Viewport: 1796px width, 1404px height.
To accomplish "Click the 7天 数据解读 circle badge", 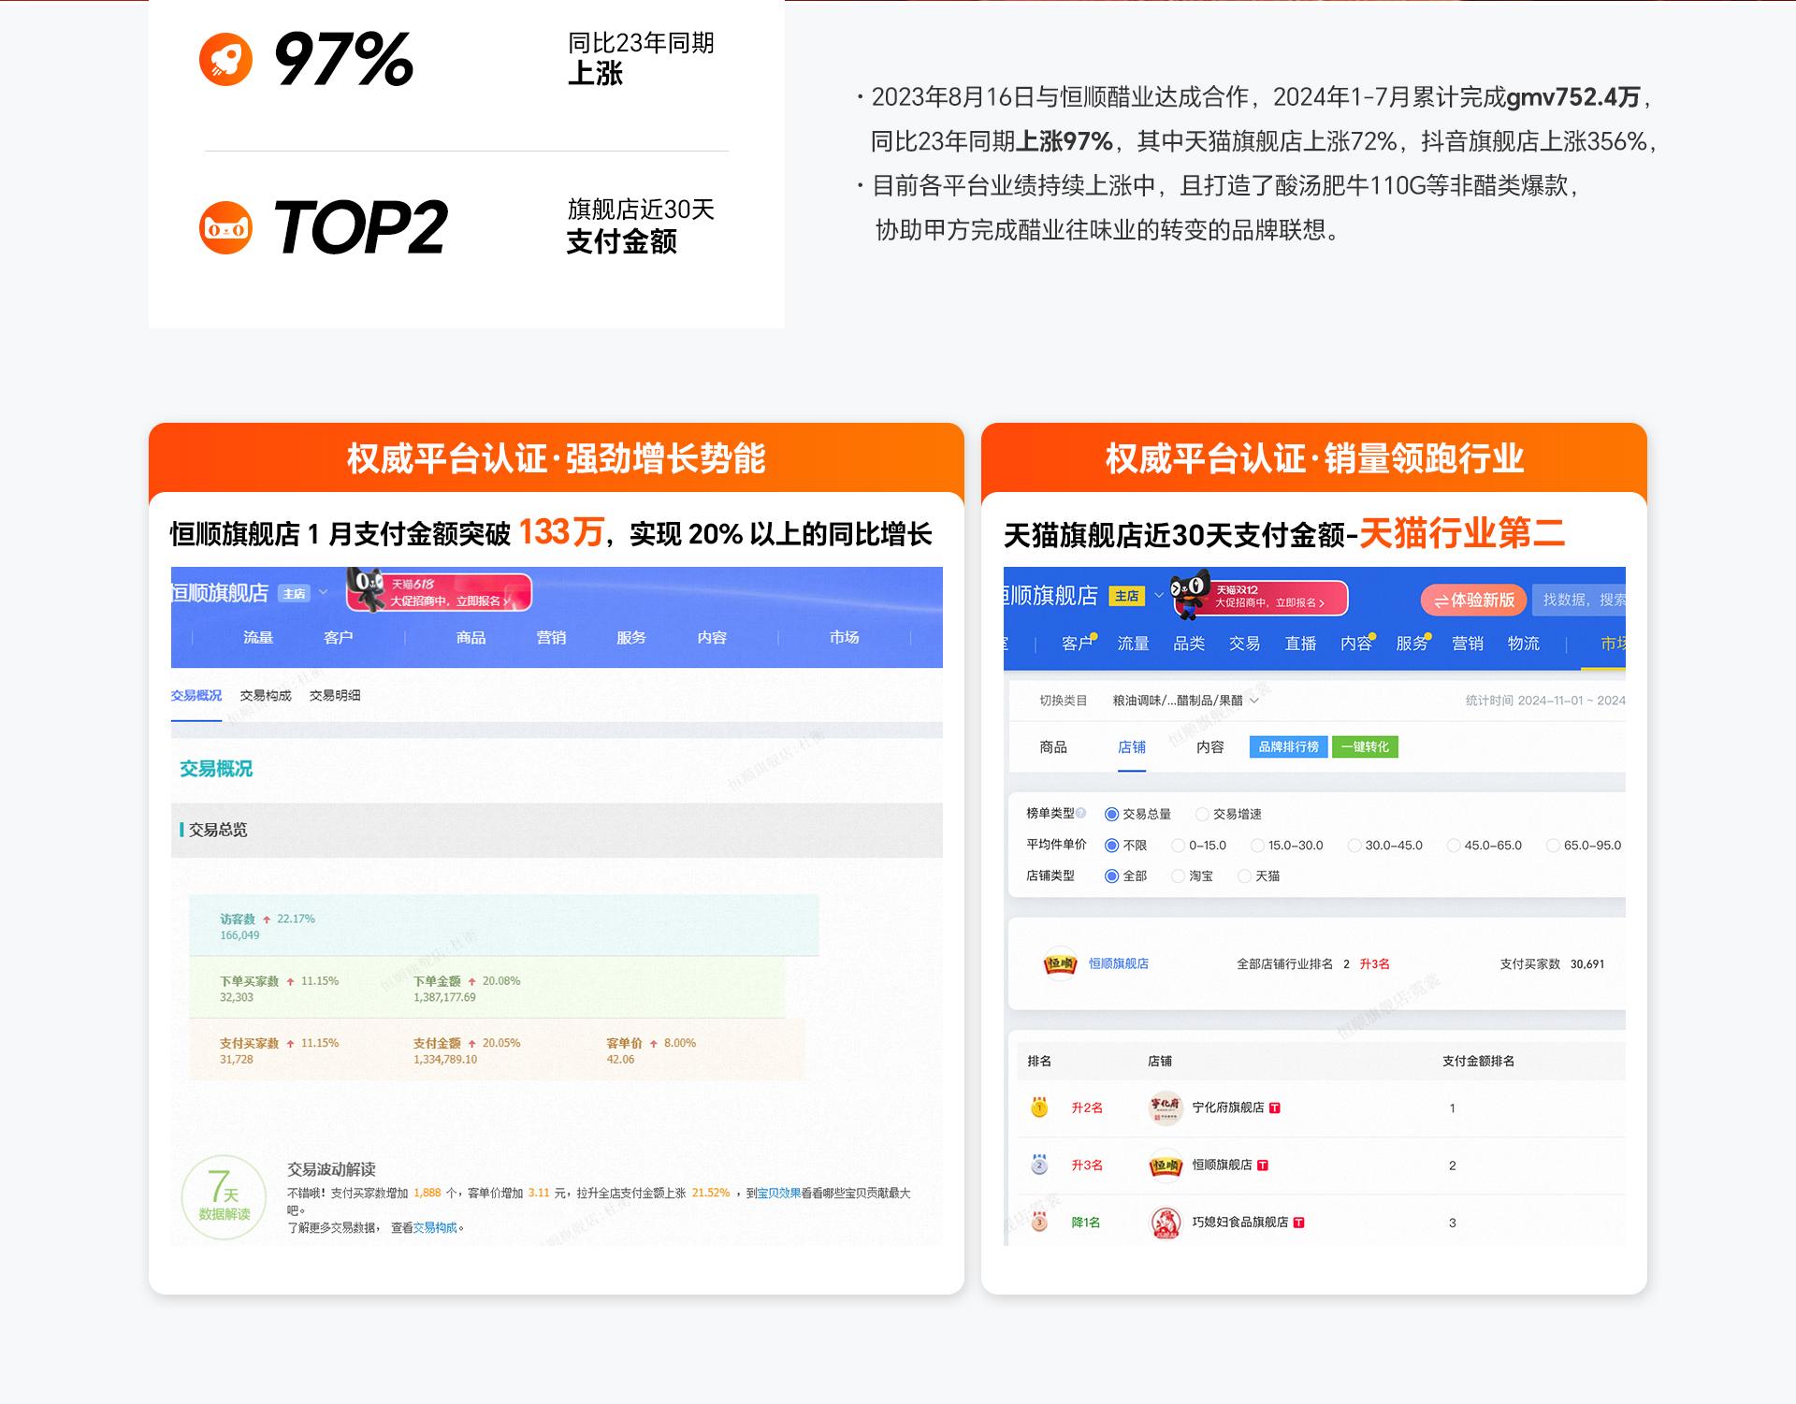I will pyautogui.click(x=224, y=1198).
